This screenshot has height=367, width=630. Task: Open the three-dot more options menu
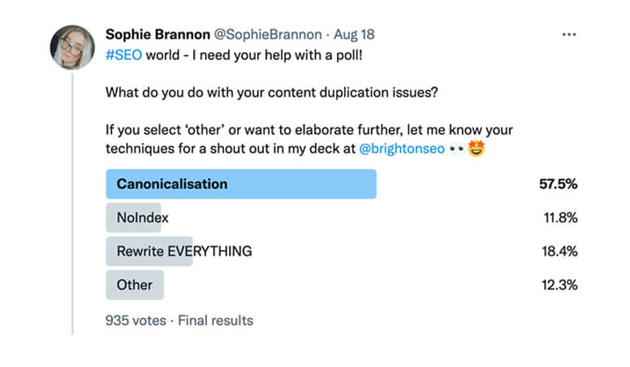569,36
